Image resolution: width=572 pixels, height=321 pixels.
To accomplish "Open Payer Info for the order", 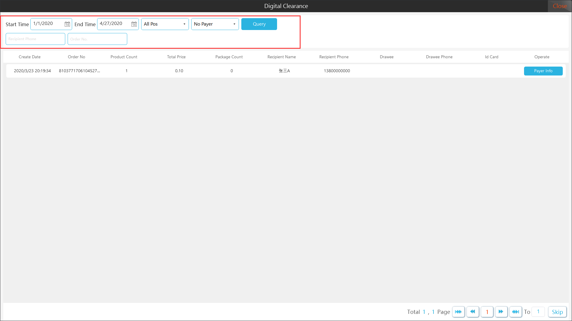I will point(543,71).
